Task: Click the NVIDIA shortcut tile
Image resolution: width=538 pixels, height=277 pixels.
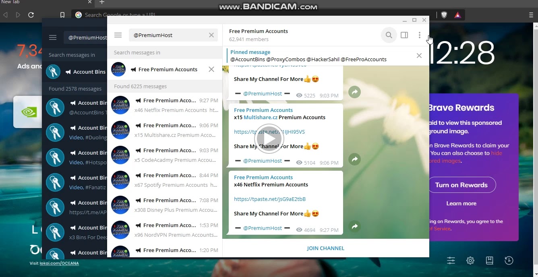Action: (x=28, y=112)
